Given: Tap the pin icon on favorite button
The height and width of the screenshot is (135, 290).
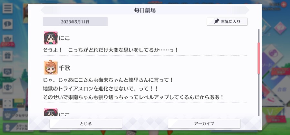Looking at the screenshot, I should click(217, 22).
